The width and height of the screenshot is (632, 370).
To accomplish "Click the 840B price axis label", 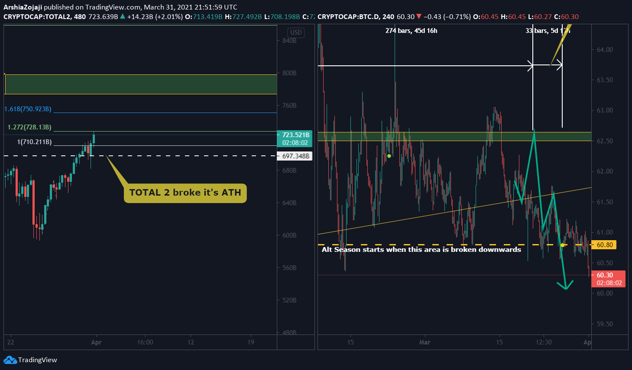I will pyautogui.click(x=289, y=41).
